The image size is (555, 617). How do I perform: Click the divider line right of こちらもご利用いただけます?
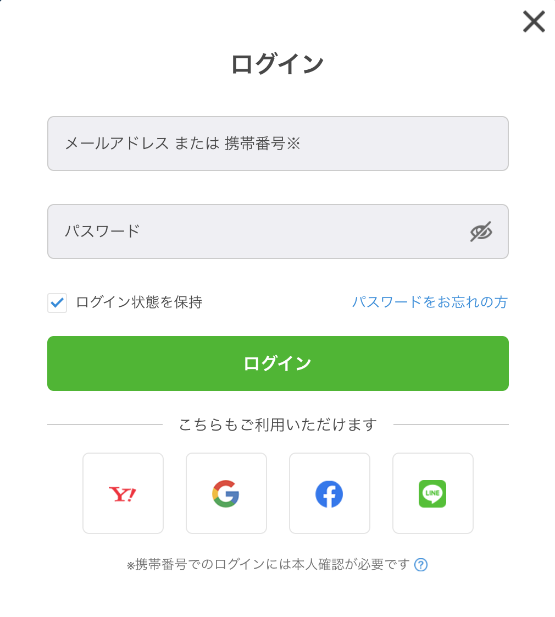[x=451, y=425]
